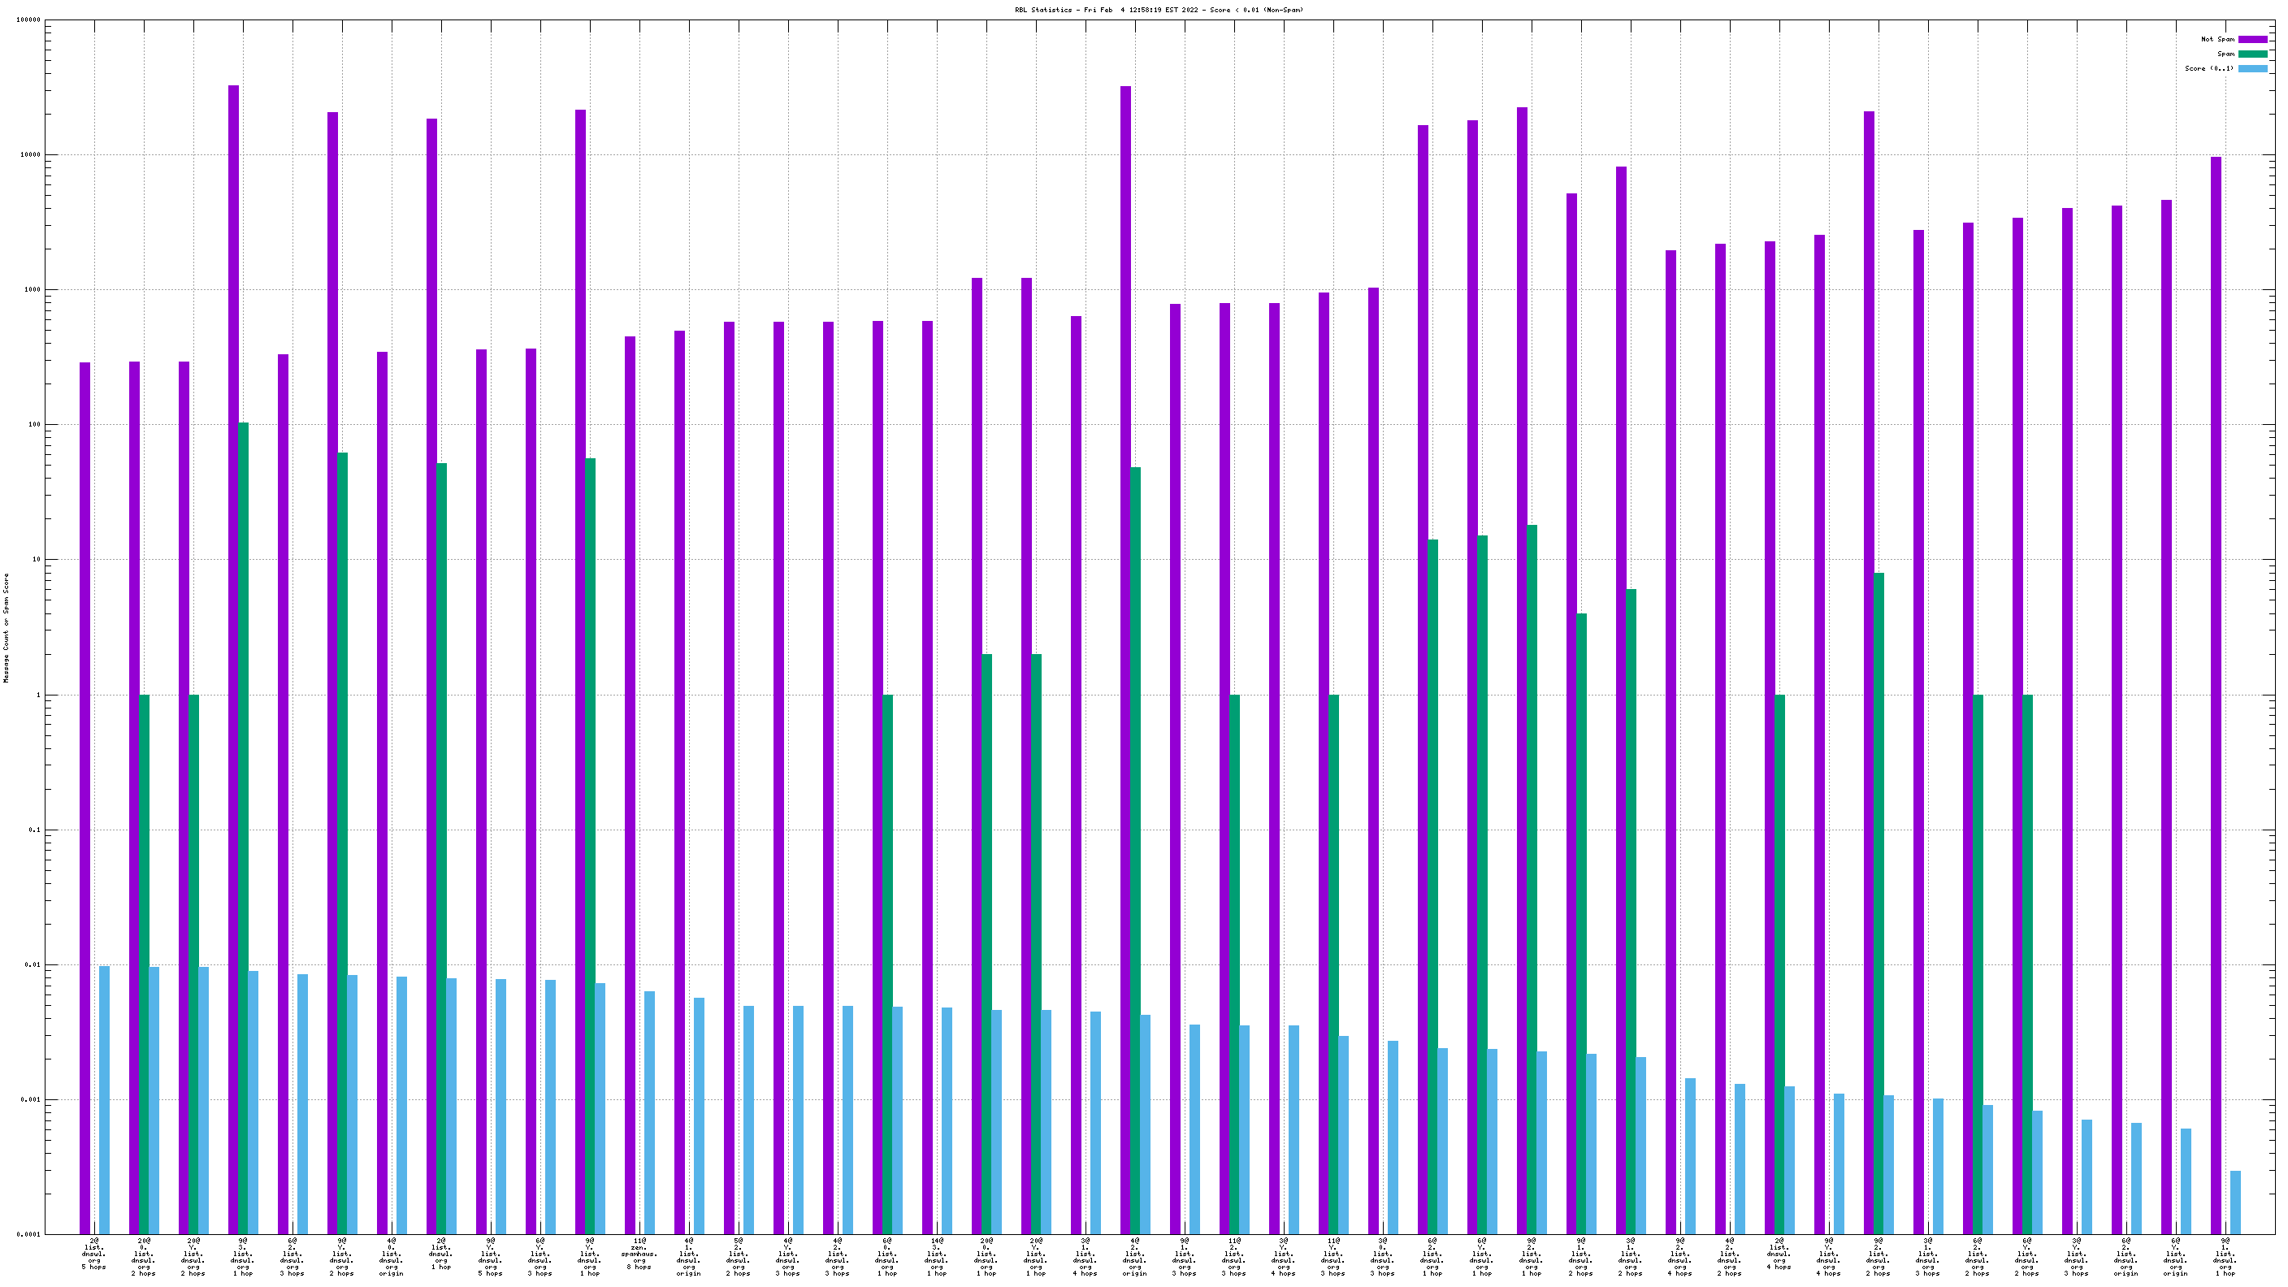The width and height of the screenshot is (2288, 1287).
Task: Click the 0.0001 y-axis tick label
Action: point(30,1235)
